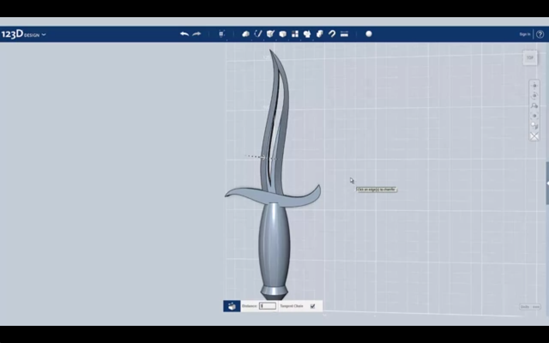Click the Chamfer tool icon in bottom bar
The image size is (549, 343).
[232, 306]
